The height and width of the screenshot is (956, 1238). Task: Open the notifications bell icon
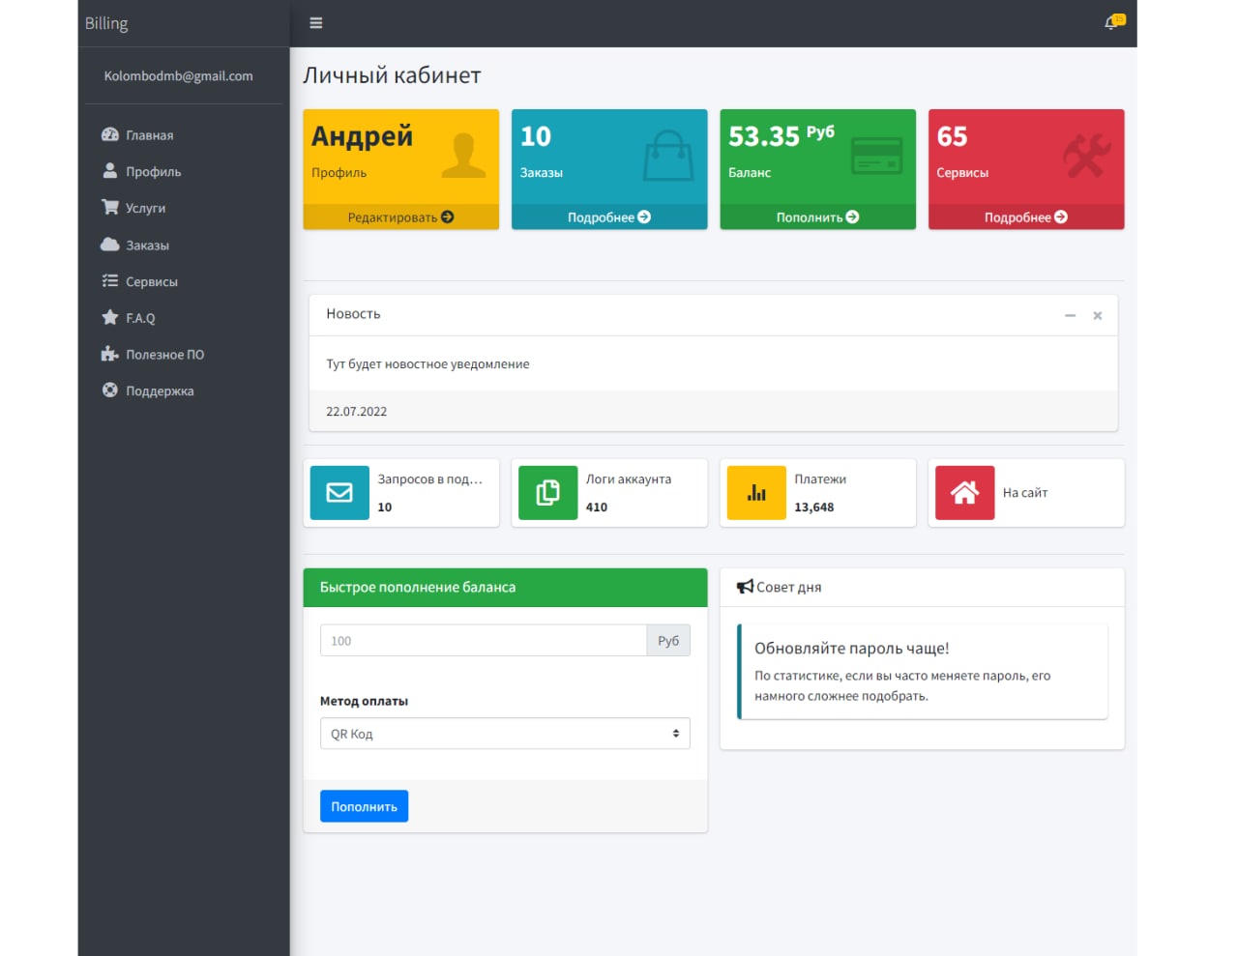pos(1111,23)
